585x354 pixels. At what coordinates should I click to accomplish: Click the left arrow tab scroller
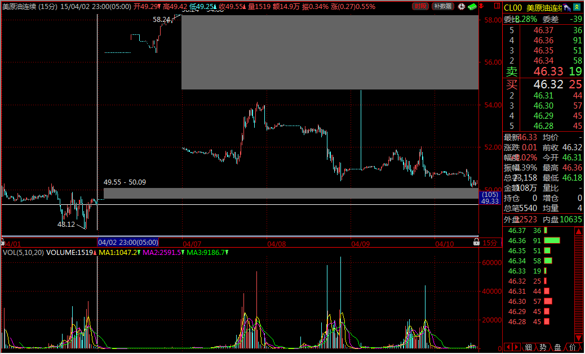pyautogui.click(x=508, y=347)
